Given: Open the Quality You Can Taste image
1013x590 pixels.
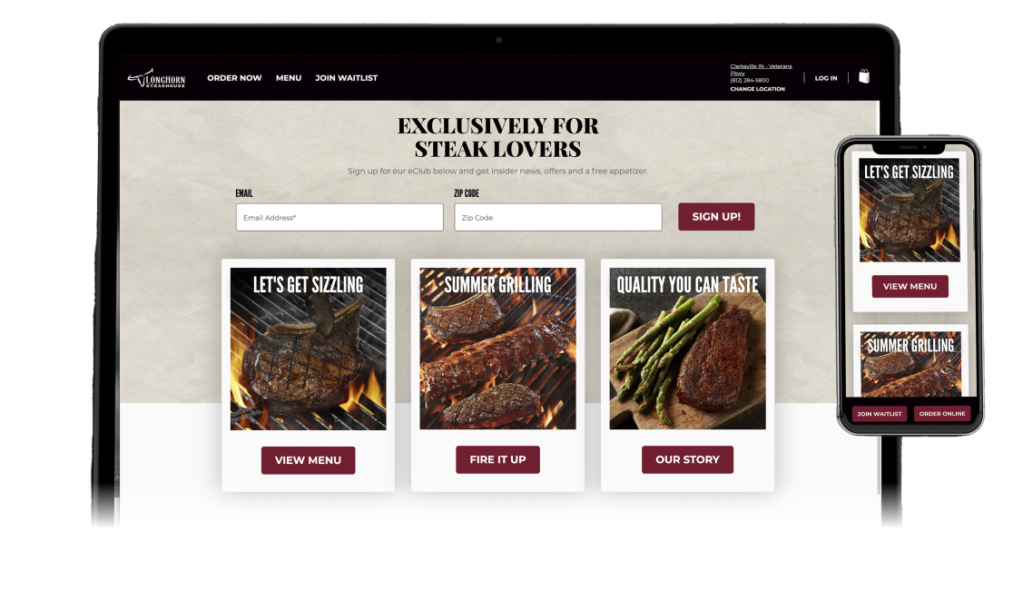Looking at the screenshot, I should (687, 349).
